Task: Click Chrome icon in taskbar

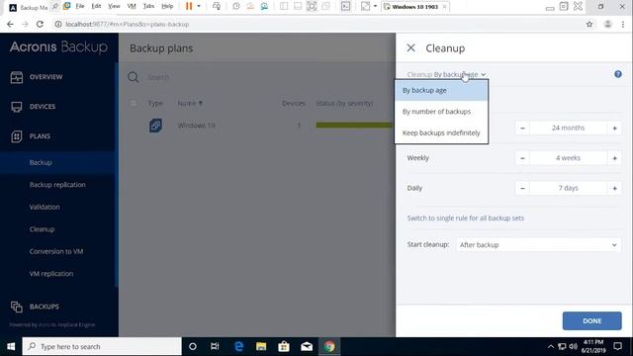Action: click(x=329, y=347)
